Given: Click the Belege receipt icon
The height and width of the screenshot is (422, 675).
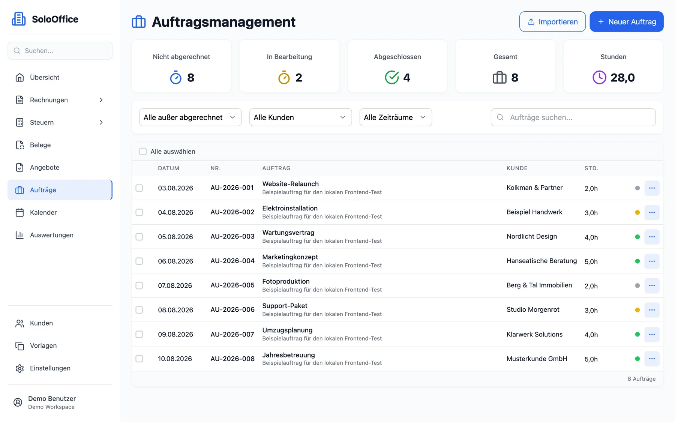Looking at the screenshot, I should tap(20, 145).
